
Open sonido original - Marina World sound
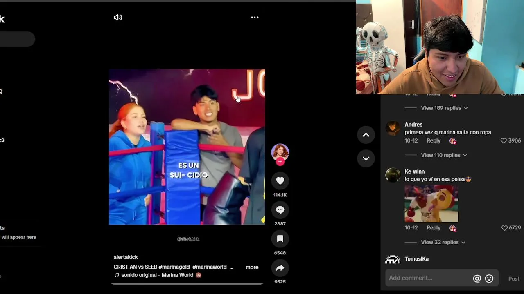coord(158,275)
